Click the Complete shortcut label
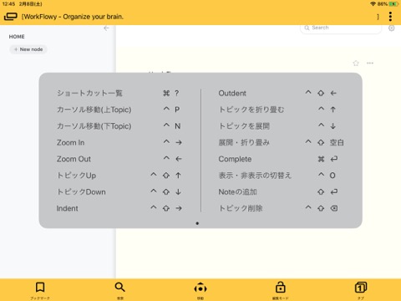 235,159
